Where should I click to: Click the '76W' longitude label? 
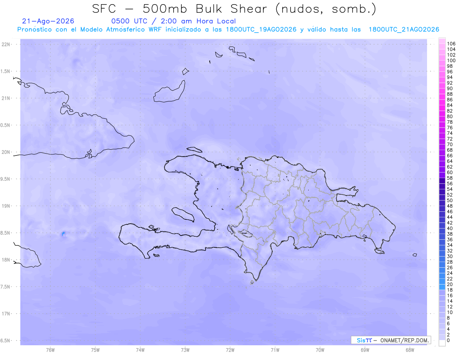(x=50, y=350)
